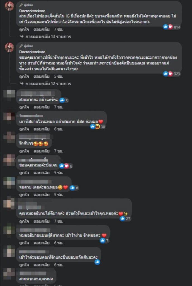This screenshot has height=286, width=192.
Task: Click the like reaction on แจ็คสัน comment
Action: 97,262
